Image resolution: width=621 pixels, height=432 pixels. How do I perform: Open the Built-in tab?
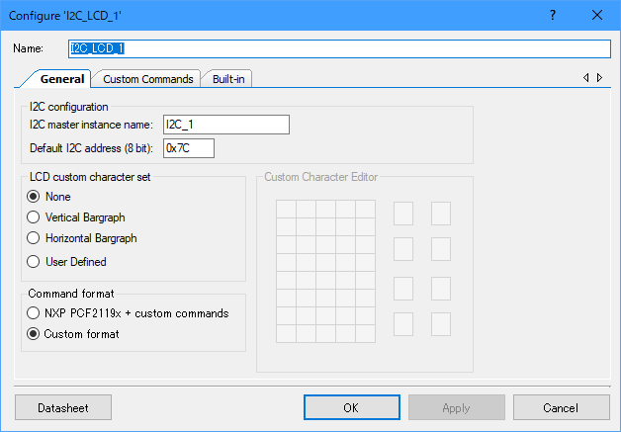(x=228, y=79)
